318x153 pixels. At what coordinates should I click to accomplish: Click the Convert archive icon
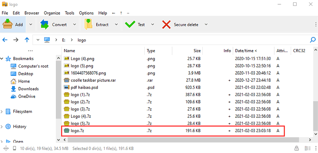click(x=45, y=25)
